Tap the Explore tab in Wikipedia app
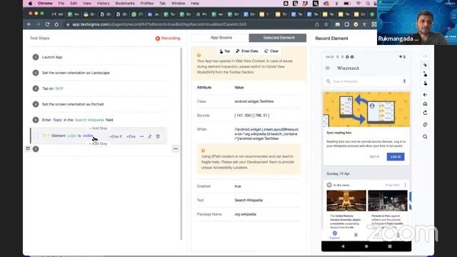 click(335, 235)
